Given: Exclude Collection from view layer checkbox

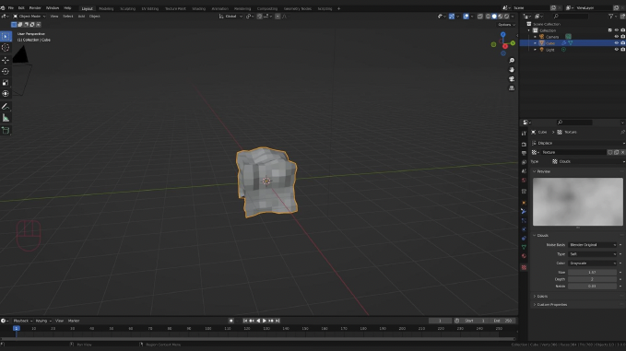Looking at the screenshot, I should pyautogui.click(x=609, y=30).
